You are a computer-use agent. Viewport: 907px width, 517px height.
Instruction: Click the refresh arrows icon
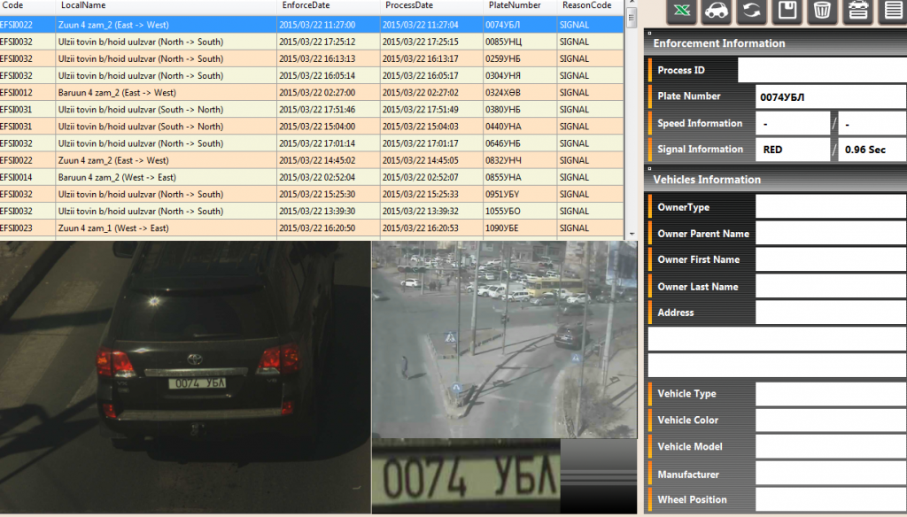click(x=751, y=11)
